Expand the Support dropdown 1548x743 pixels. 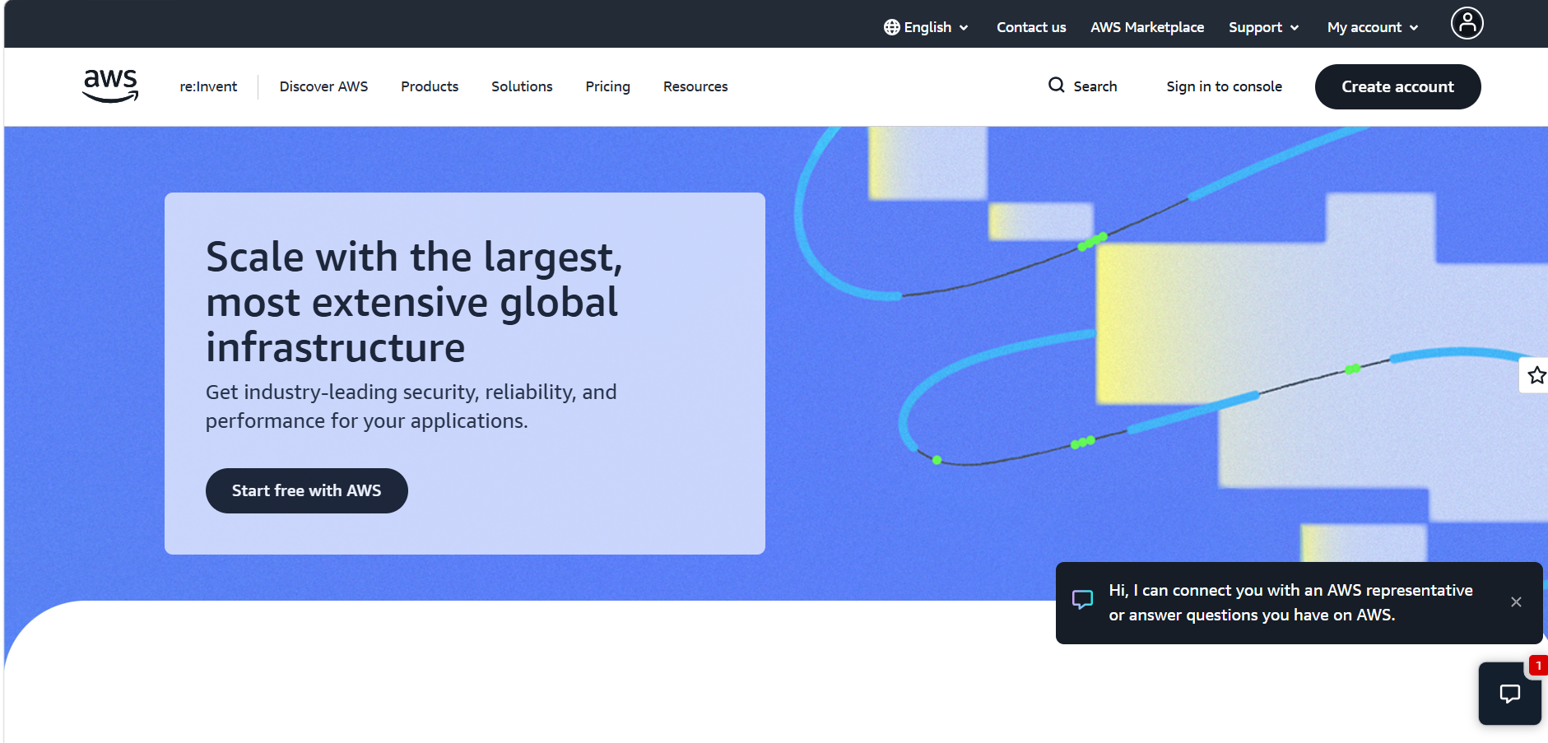point(1263,27)
